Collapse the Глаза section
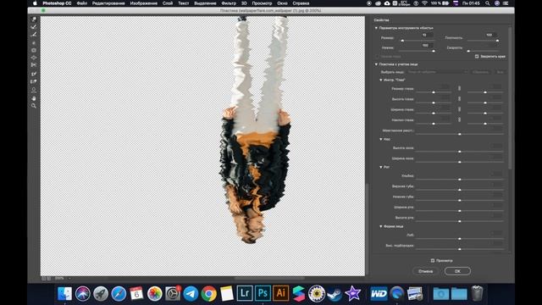This screenshot has height=305, width=542. pos(381,80)
